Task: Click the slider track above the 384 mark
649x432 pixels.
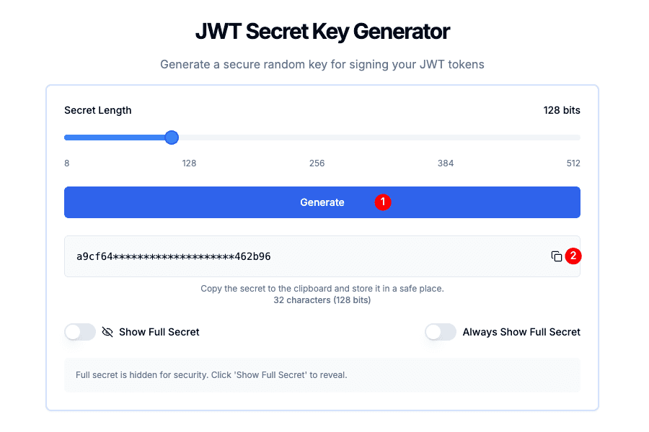Action: [446, 138]
